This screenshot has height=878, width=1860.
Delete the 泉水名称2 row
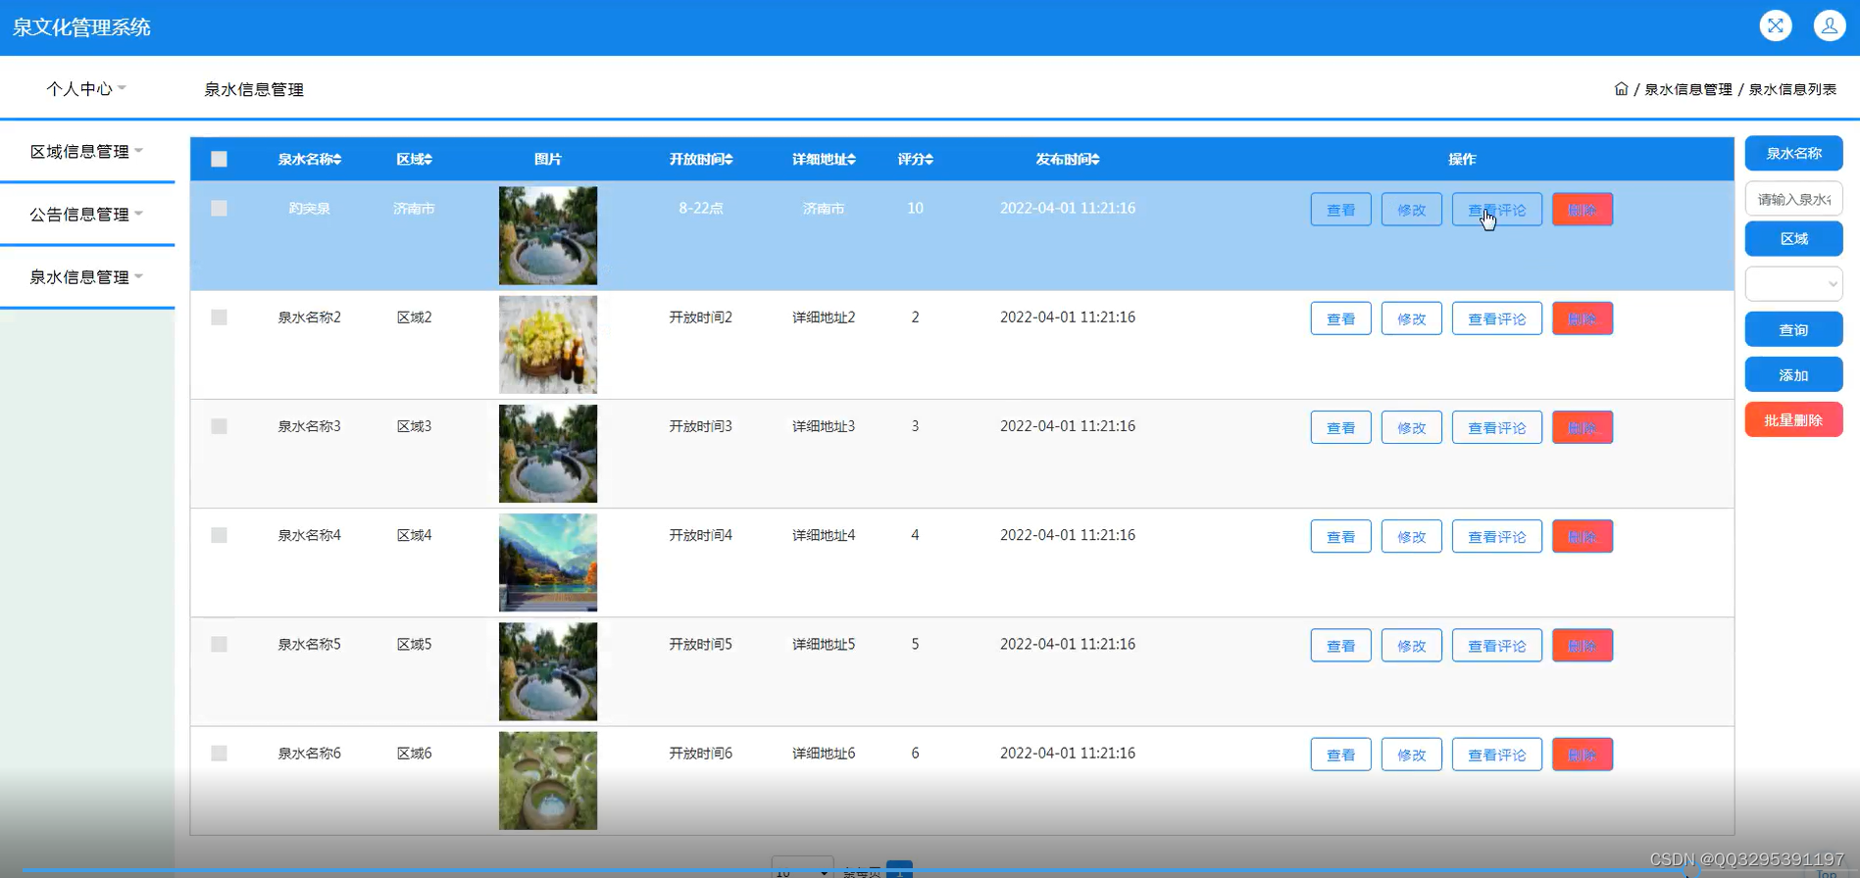1582,318
